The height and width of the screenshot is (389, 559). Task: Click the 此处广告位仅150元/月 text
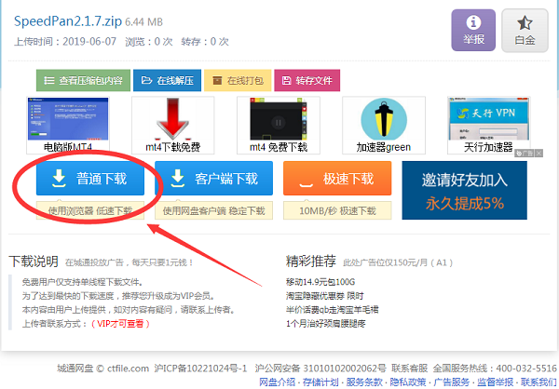398,262
